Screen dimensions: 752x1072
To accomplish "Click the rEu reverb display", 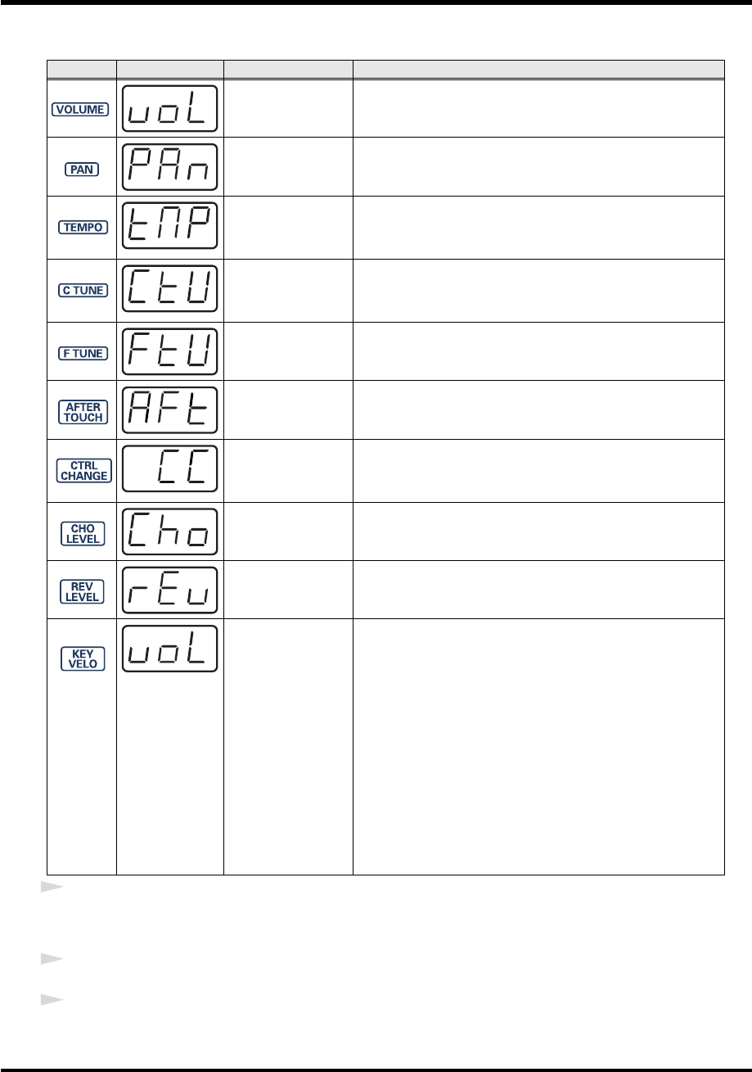I will [170, 590].
